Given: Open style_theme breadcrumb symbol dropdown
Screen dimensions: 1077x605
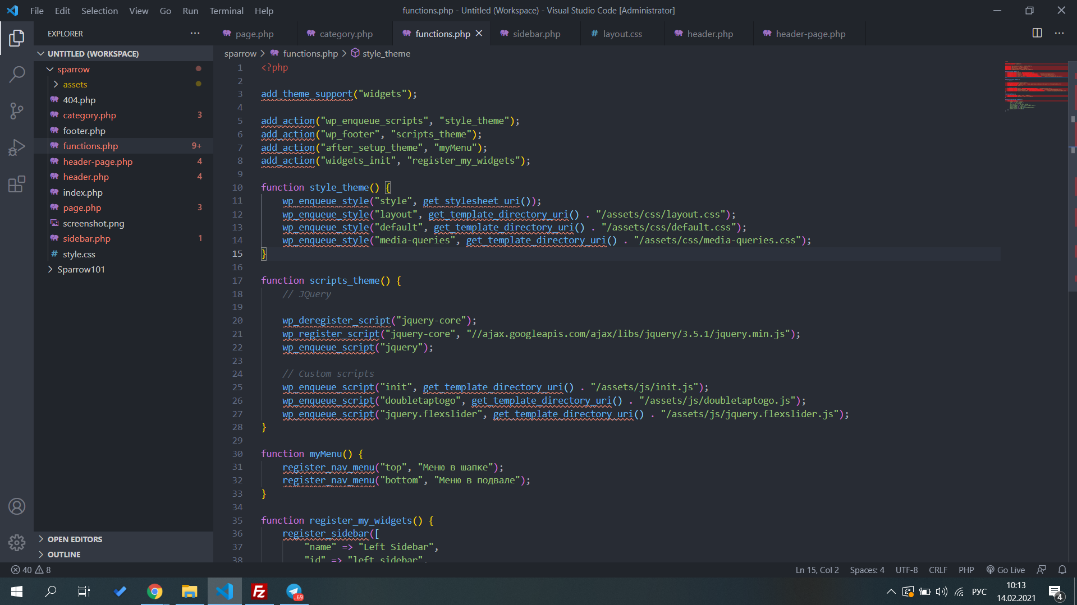Looking at the screenshot, I should (381, 53).
